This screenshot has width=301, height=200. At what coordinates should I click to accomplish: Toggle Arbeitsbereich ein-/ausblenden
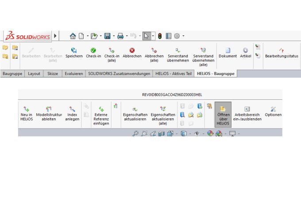[x=247, y=109]
